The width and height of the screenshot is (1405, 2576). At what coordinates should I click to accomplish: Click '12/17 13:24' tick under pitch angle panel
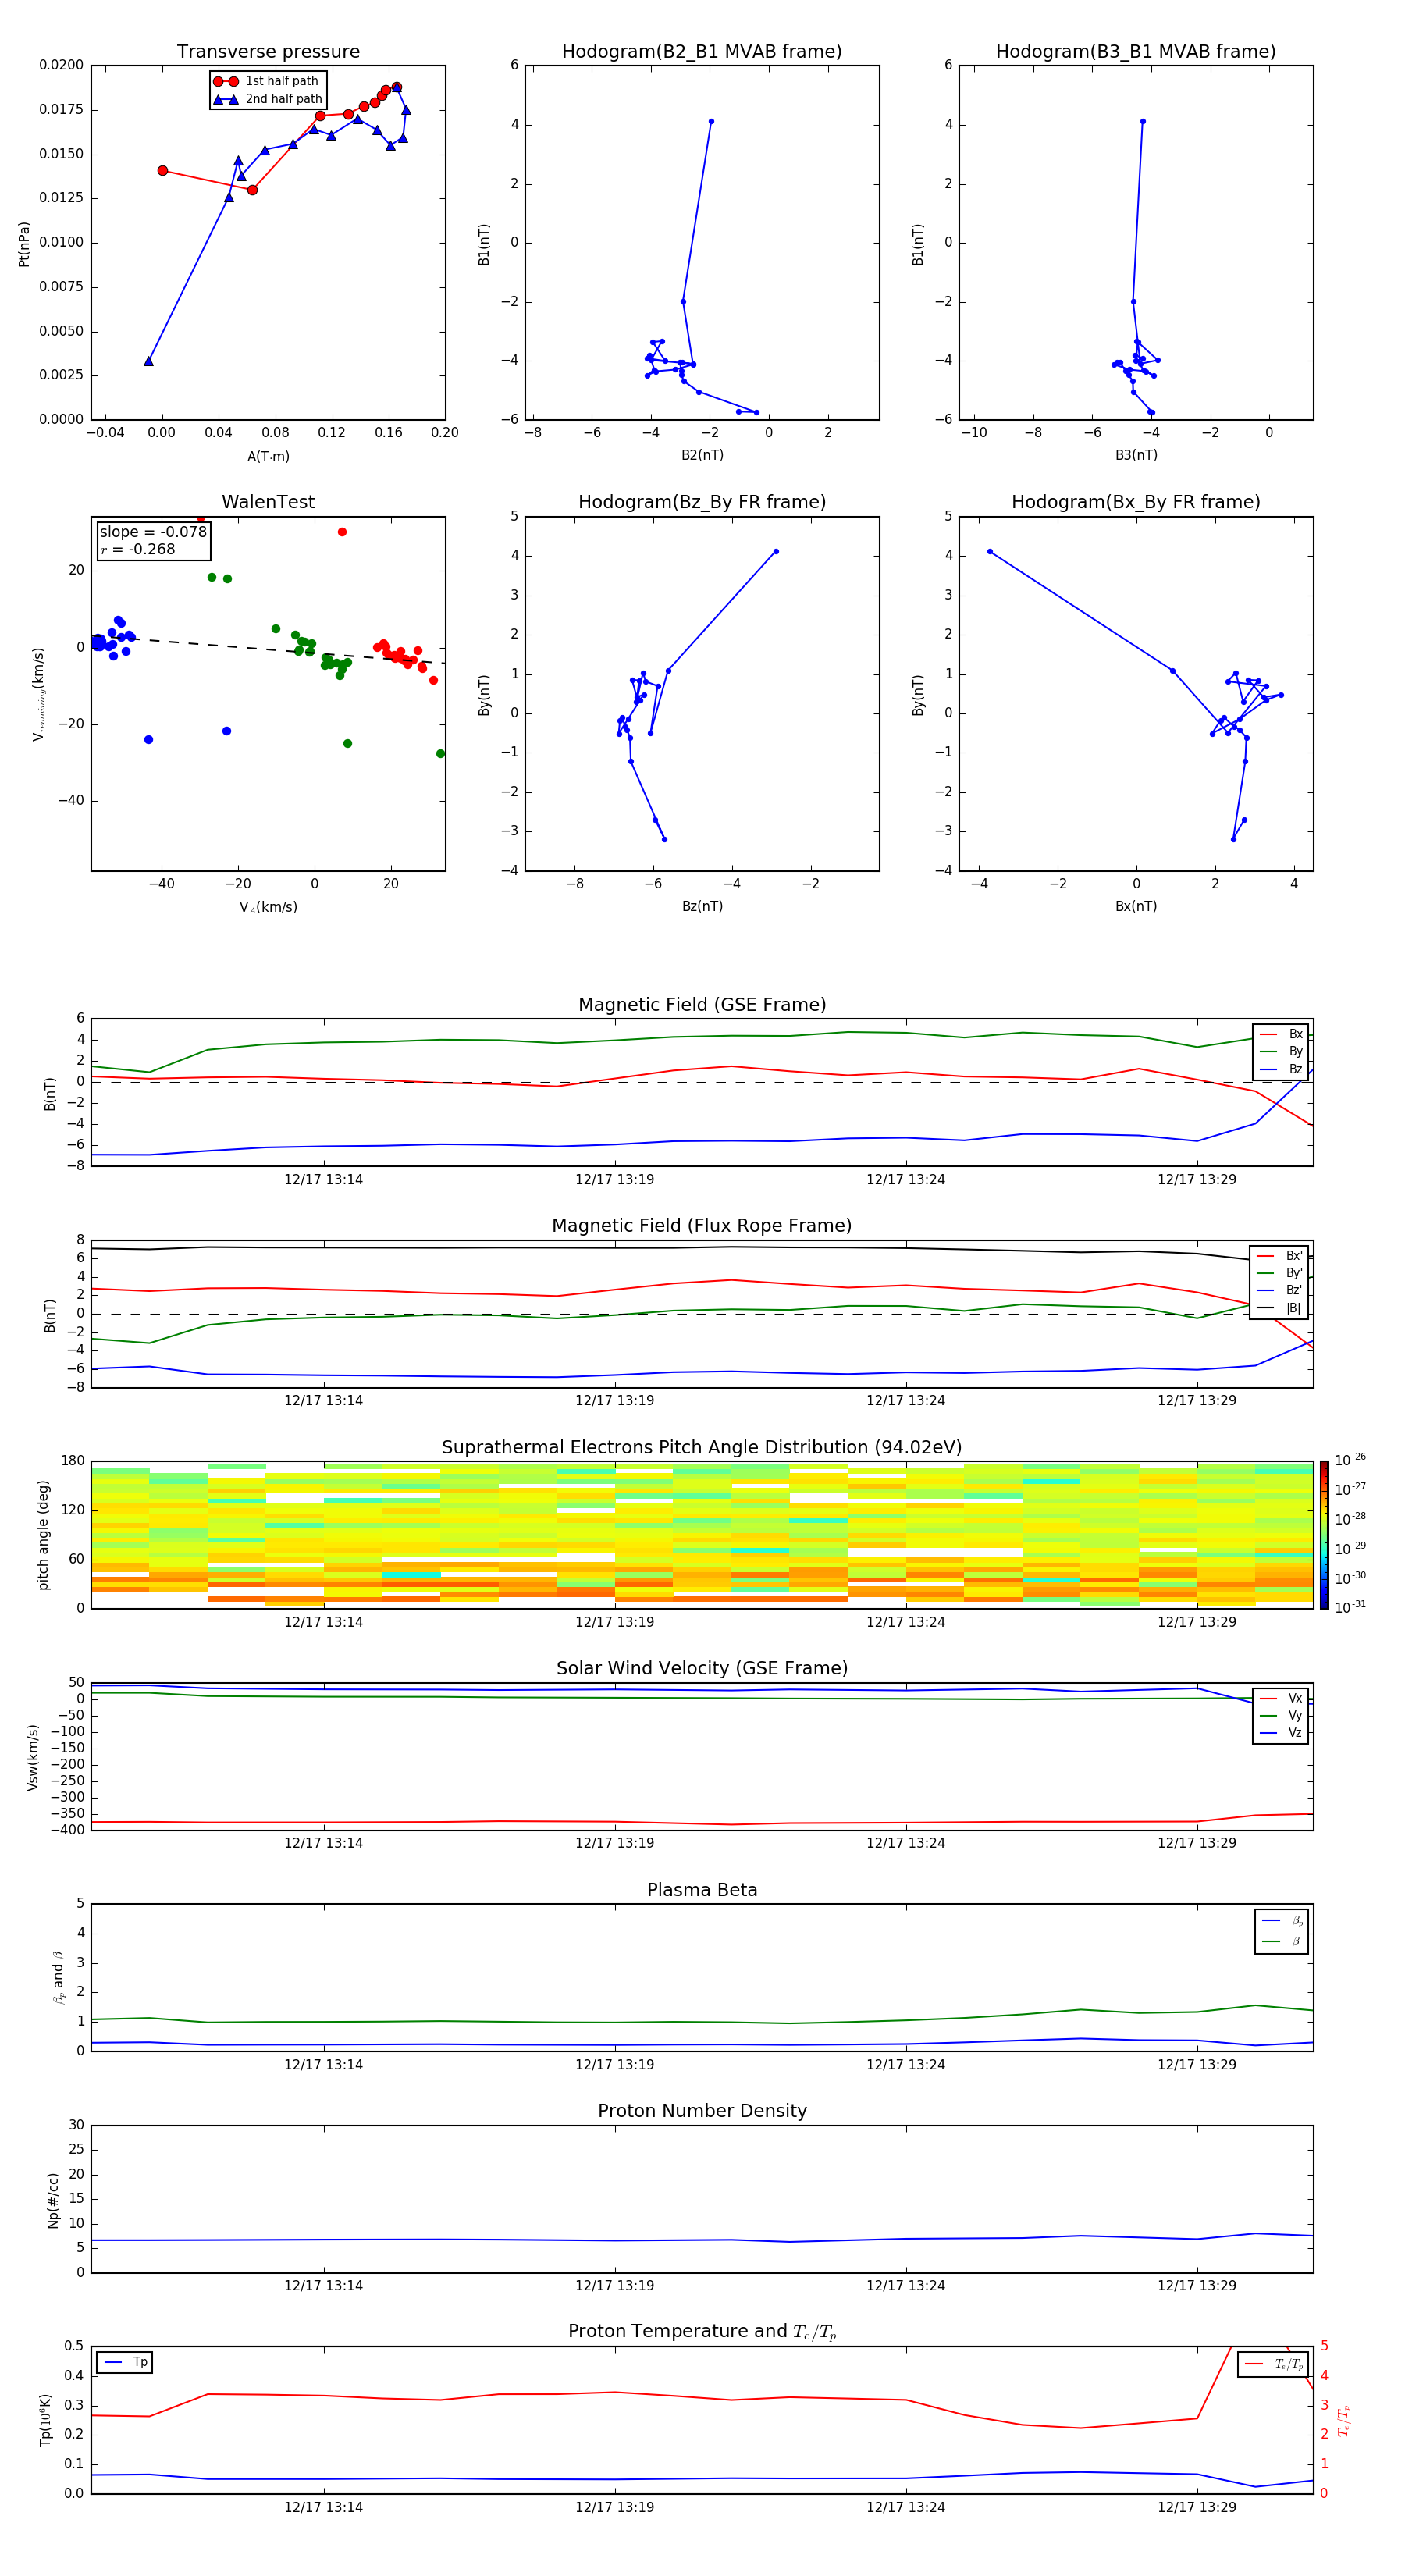(905, 1622)
